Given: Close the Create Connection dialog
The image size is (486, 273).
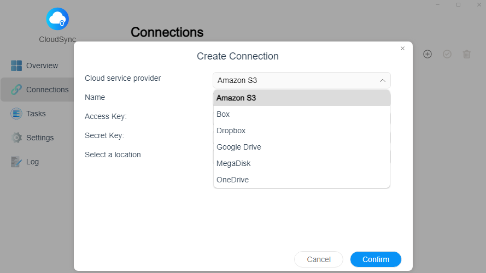Looking at the screenshot, I should click(x=402, y=48).
